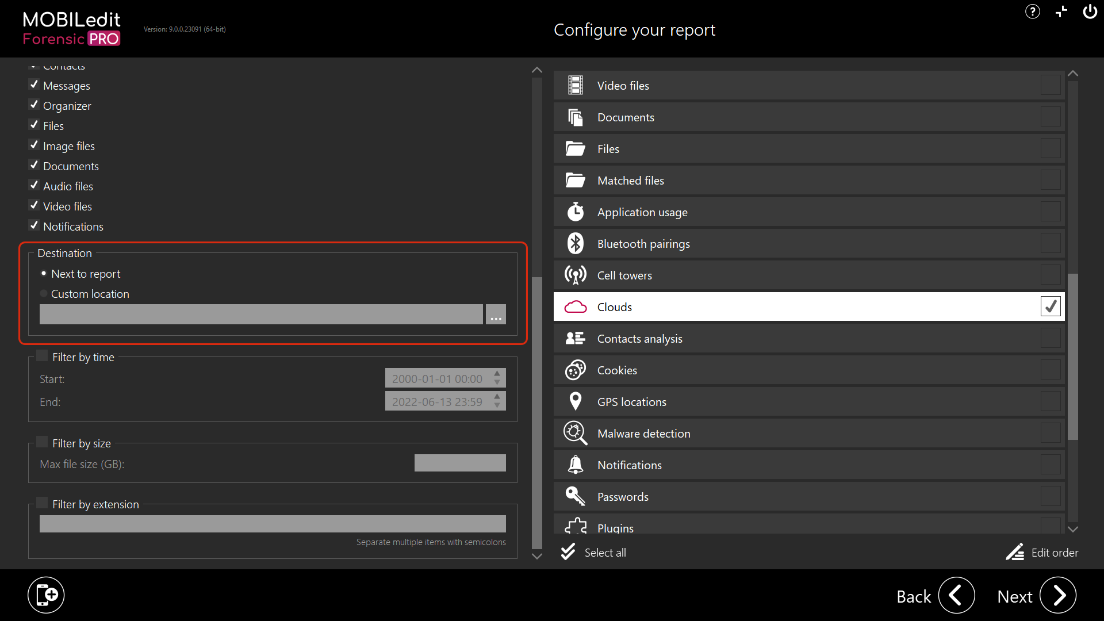
Task: Click the Cell towers antenna icon
Action: tap(576, 275)
